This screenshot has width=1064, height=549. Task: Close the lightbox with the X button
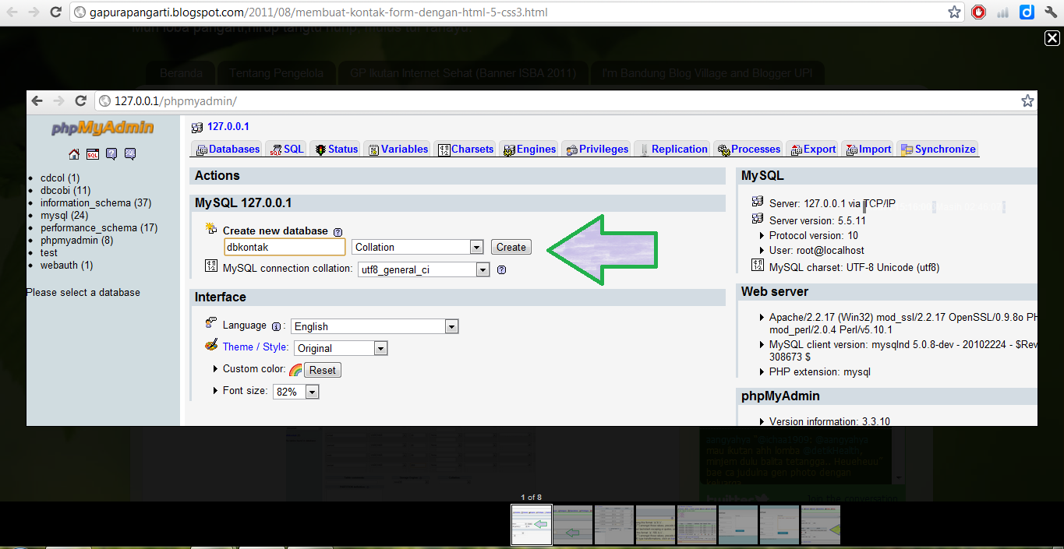[x=1052, y=39]
